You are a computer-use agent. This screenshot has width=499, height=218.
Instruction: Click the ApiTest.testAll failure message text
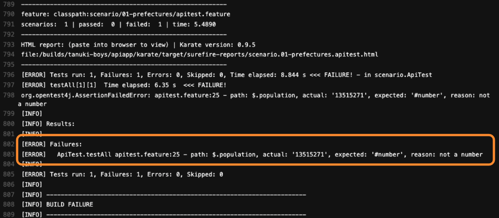point(270,154)
